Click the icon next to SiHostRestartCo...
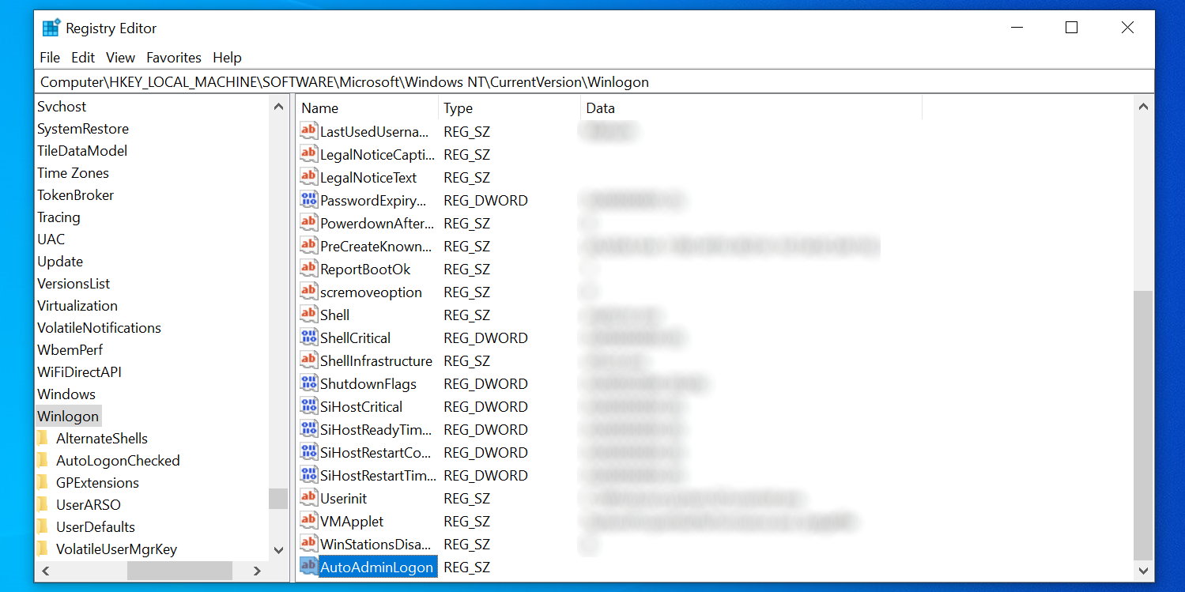 [308, 452]
